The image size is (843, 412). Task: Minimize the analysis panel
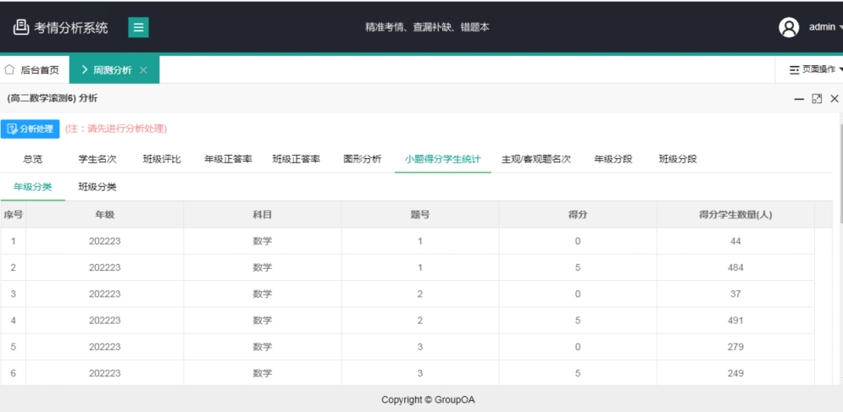[x=799, y=99]
